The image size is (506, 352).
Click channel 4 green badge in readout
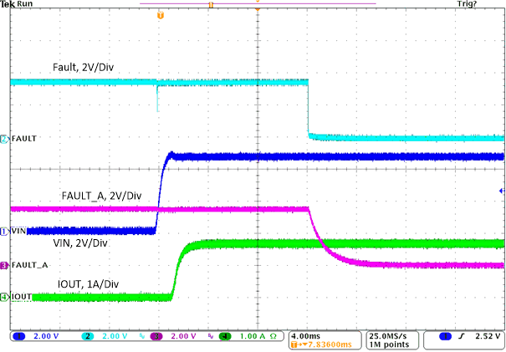tap(224, 336)
